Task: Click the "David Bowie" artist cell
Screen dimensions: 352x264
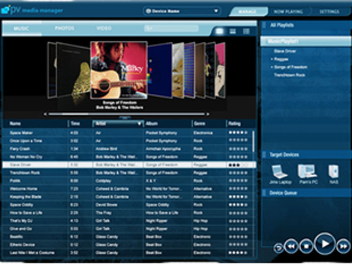Action: (107, 205)
